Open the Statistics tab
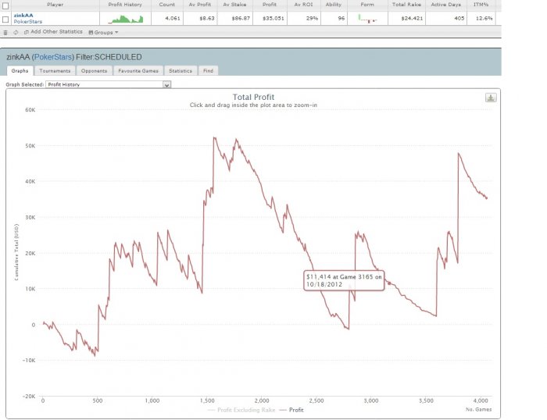This screenshot has height=420, width=547. pos(181,71)
